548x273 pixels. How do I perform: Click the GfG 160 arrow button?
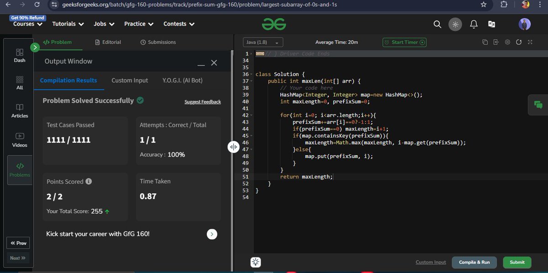212,234
